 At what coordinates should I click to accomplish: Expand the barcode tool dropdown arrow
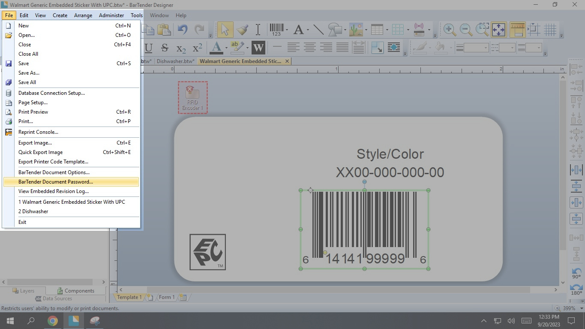(x=287, y=30)
